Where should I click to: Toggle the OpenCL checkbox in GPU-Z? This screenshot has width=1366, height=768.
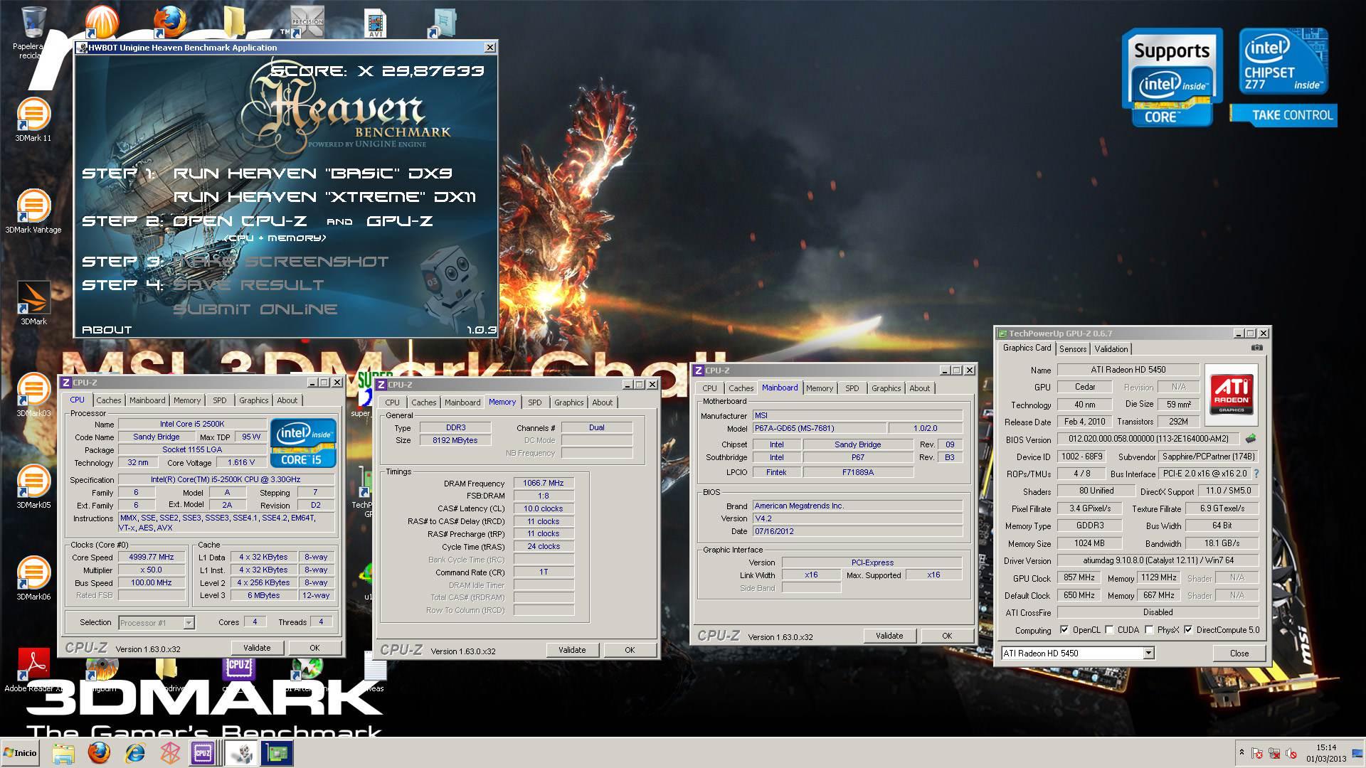pos(1064,630)
